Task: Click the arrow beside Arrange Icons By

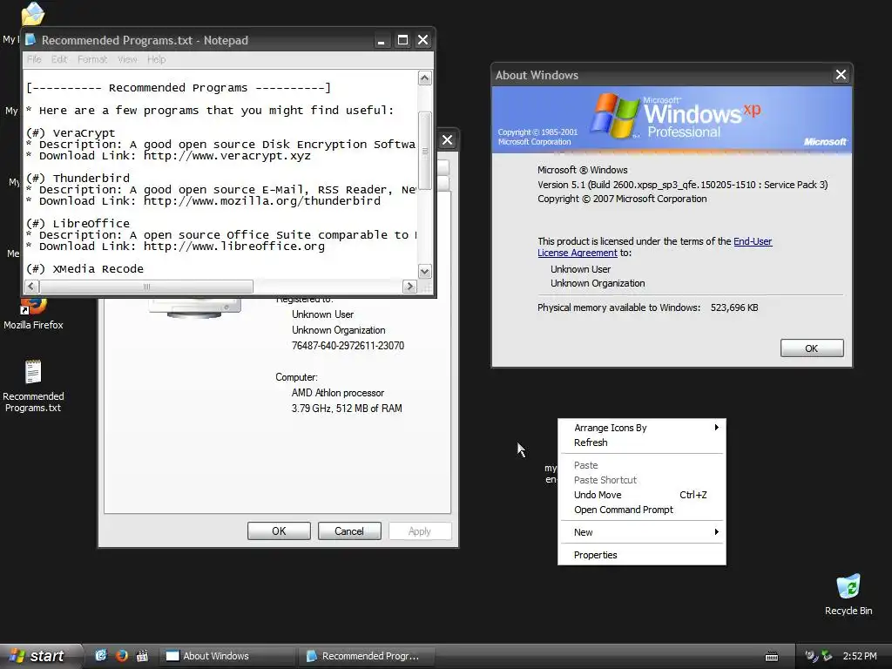Action: [716, 427]
